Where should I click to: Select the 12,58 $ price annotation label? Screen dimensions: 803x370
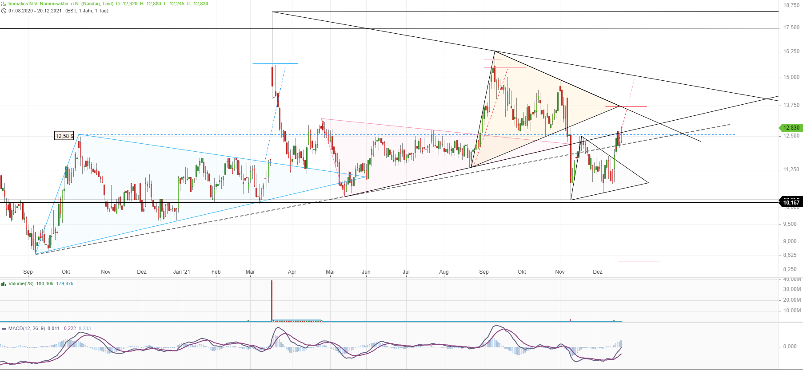tap(64, 136)
